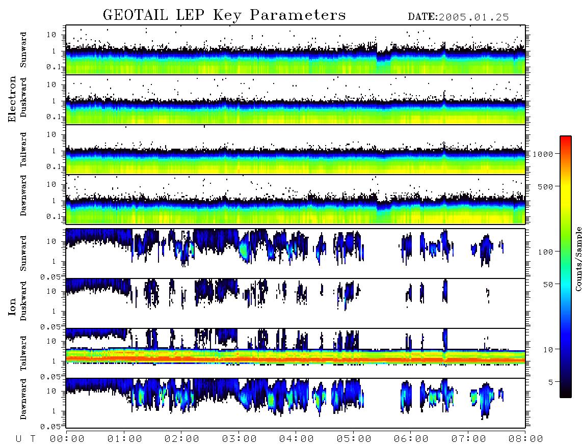Click the '0.05' tick of Ion Sunward panel
Image resolution: width=582 pixels, height=448 pixels.
click(x=50, y=276)
